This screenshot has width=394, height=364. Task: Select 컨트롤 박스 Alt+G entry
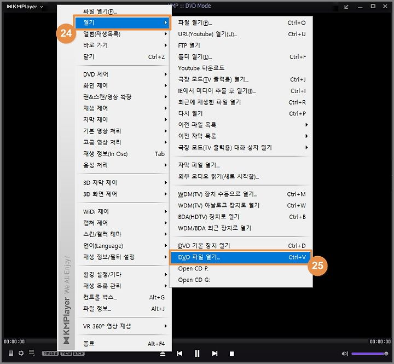click(123, 297)
